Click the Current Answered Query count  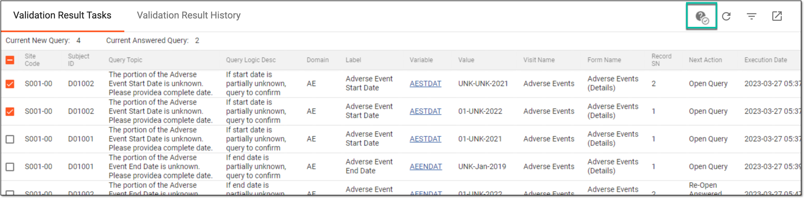[x=197, y=41]
